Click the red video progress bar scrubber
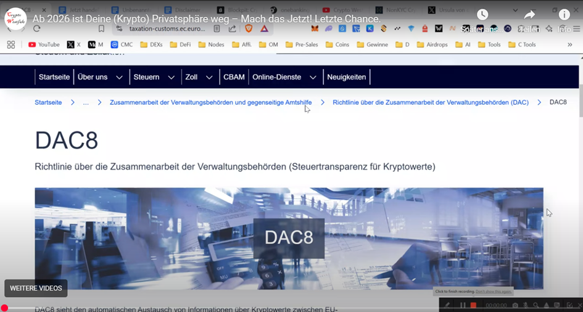Viewport: 583px width, 312px height. tap(4, 308)
